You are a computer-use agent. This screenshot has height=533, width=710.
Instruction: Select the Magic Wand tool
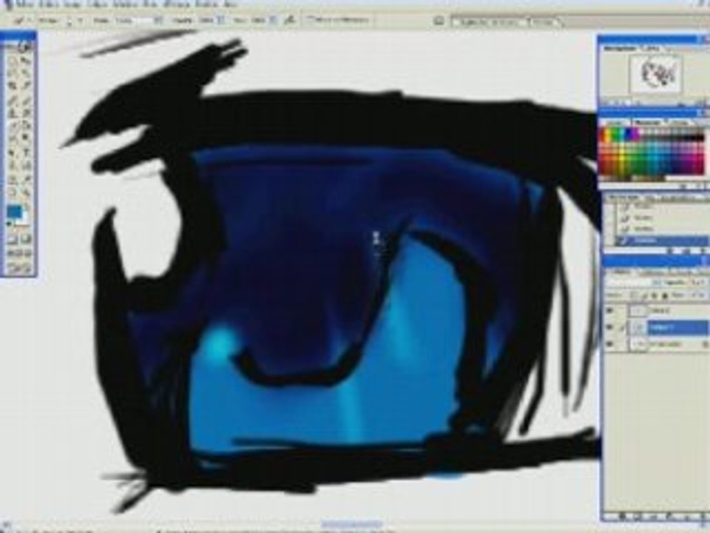click(25, 73)
